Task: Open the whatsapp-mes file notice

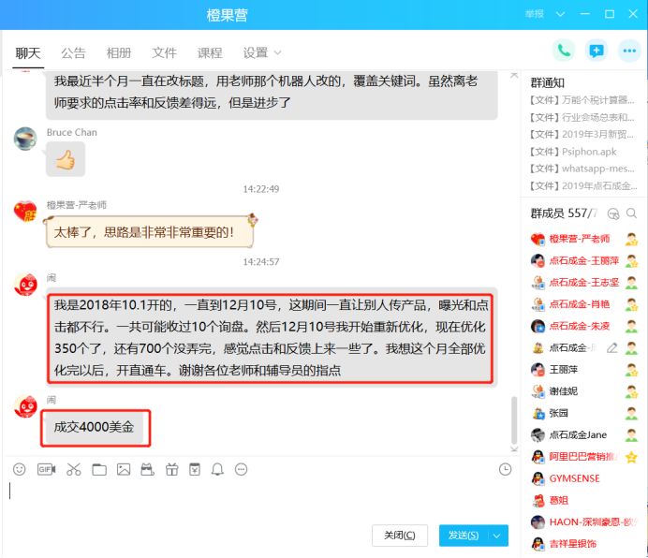Action: click(582, 169)
